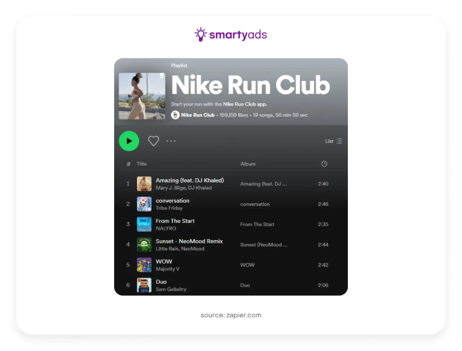Screen dimensions: 462x351
Task: Click the From The Start cover art
Action: click(144, 225)
